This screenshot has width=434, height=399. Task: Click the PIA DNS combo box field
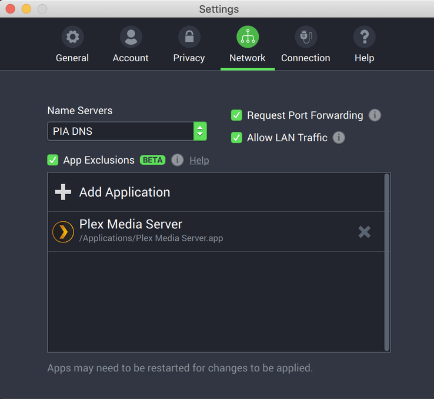(x=121, y=131)
